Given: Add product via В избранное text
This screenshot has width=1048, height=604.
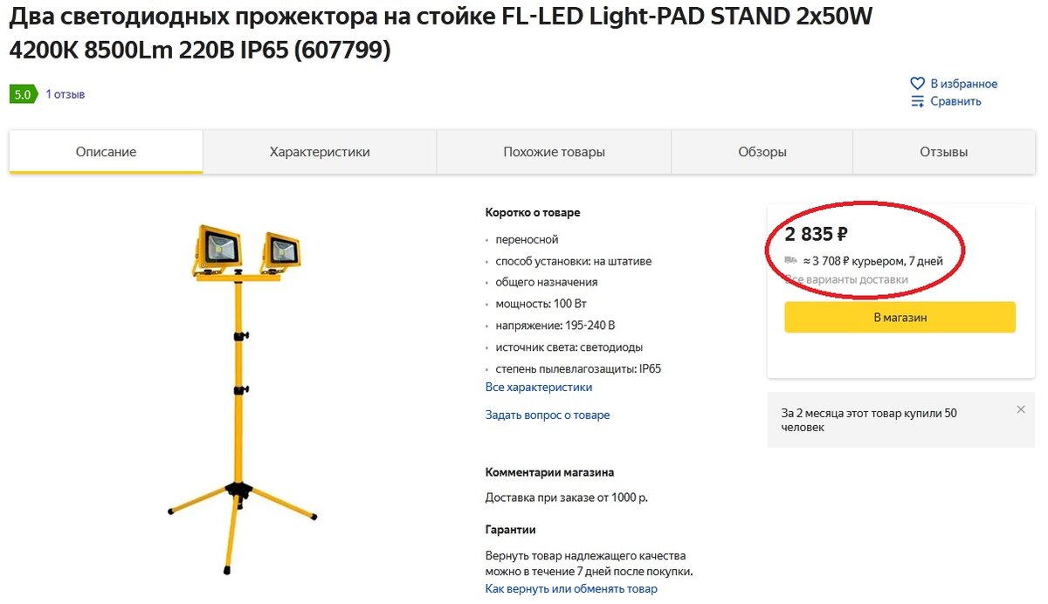Looking at the screenshot, I should point(963,84).
